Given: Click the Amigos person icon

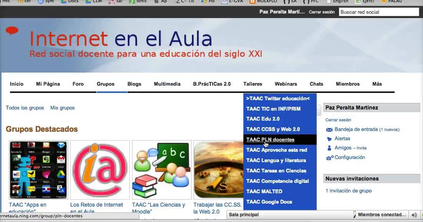Looking at the screenshot, I should (329, 148).
